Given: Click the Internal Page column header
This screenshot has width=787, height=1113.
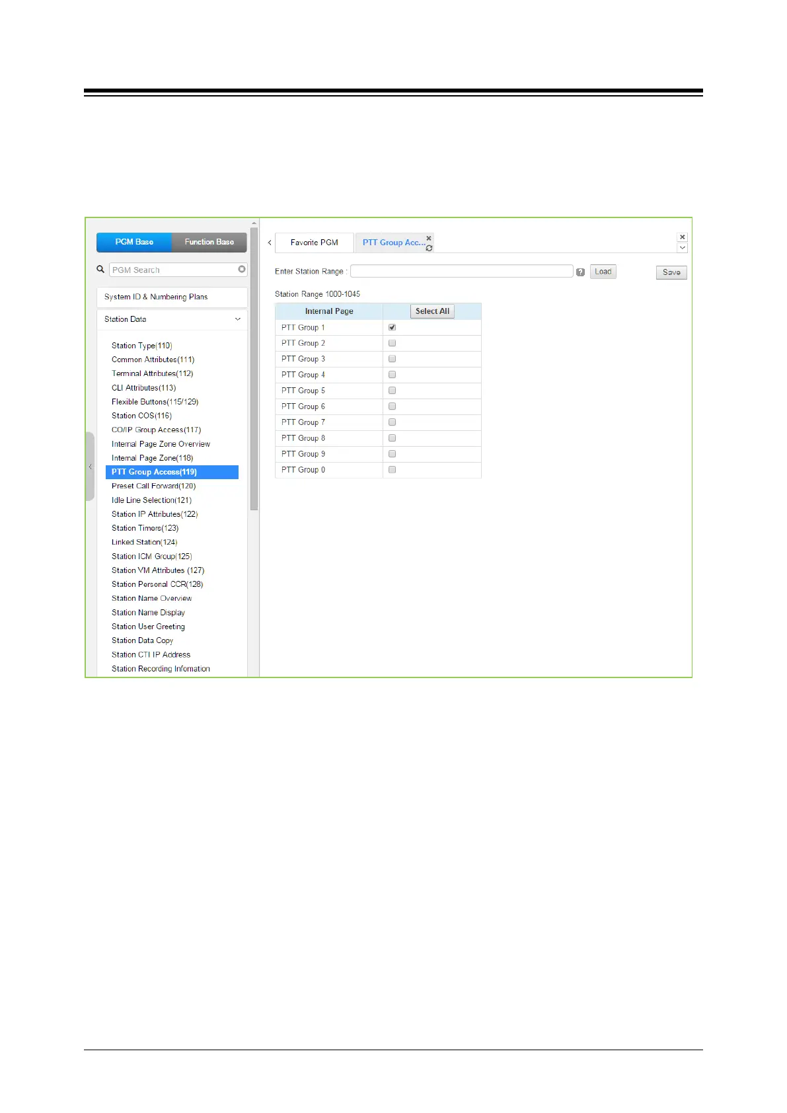Looking at the screenshot, I should [329, 311].
